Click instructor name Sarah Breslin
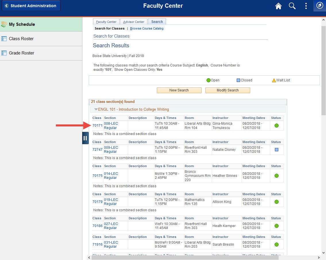The height and width of the screenshot is (260, 326). pos(223,245)
